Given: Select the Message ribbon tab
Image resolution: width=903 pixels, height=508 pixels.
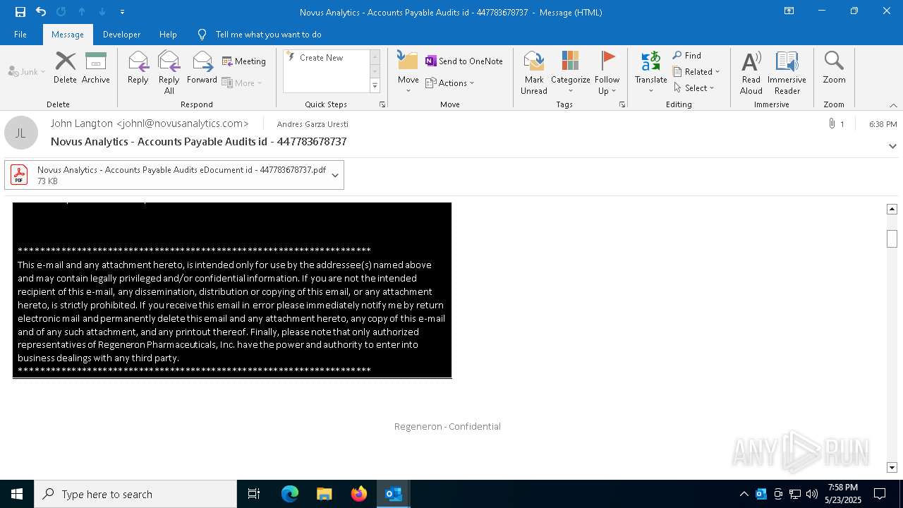Looking at the screenshot, I should (x=68, y=35).
